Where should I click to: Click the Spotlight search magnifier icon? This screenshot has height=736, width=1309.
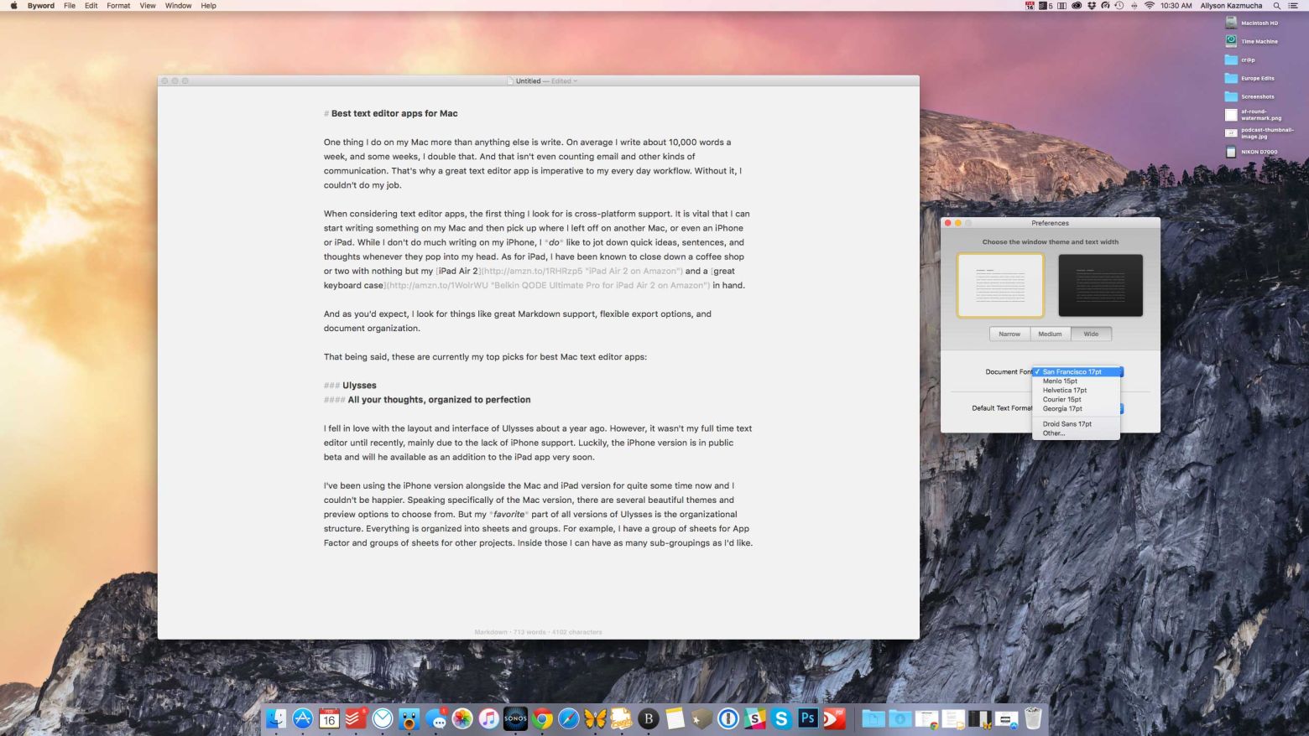tap(1276, 6)
